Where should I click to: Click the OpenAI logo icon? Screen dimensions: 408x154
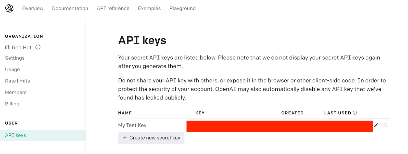[9, 8]
